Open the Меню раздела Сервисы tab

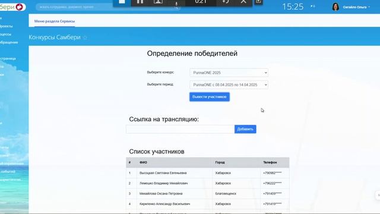click(x=55, y=21)
